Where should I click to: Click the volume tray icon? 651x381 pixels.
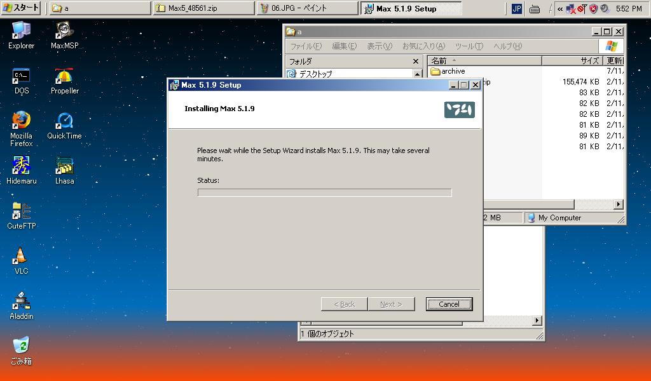[x=605, y=9]
